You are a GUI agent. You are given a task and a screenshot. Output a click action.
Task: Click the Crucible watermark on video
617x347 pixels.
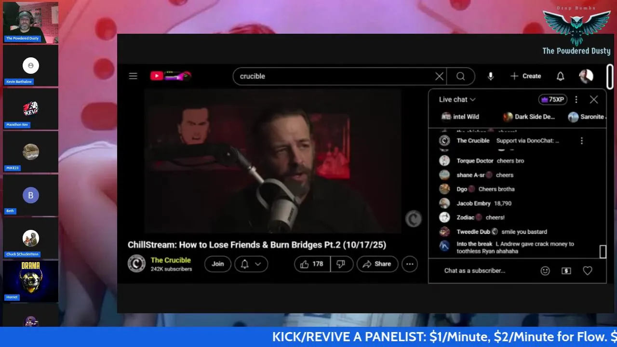(413, 219)
